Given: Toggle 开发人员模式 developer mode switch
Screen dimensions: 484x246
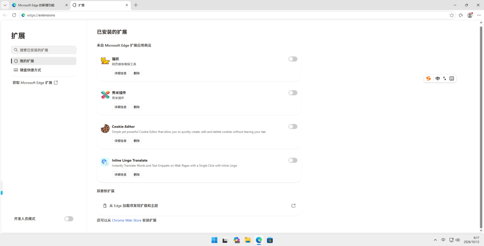Looking at the screenshot, I should (x=69, y=219).
